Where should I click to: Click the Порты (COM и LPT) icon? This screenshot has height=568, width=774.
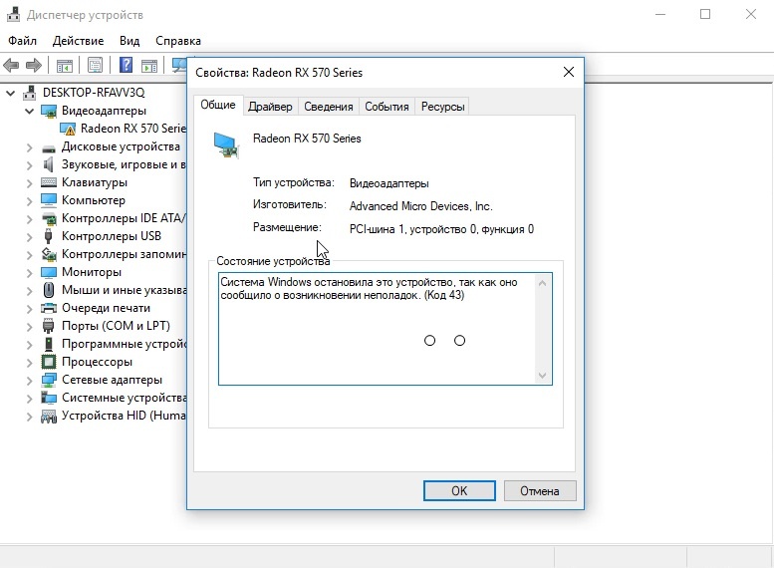(49, 326)
